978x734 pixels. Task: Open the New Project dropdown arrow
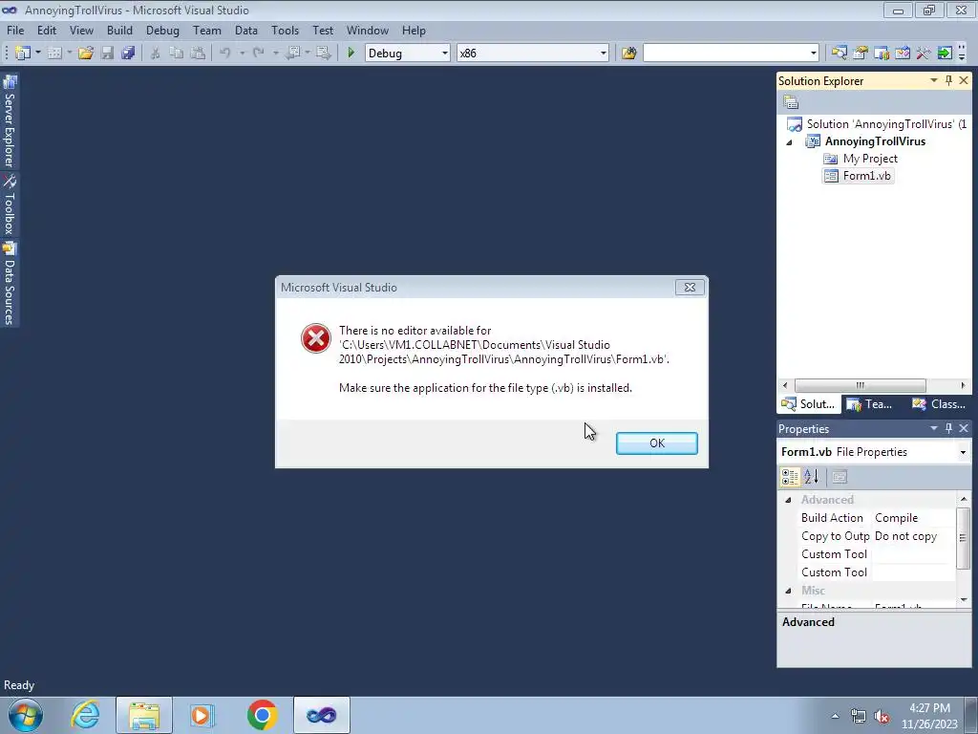(x=37, y=54)
